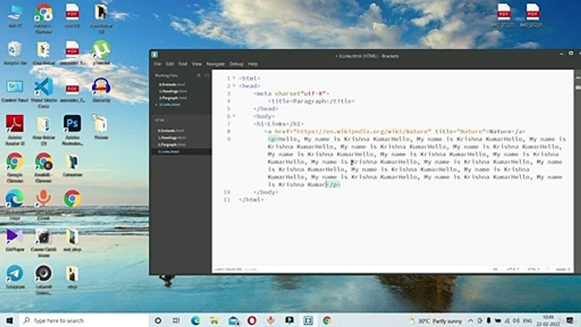Image resolution: width=581 pixels, height=327 pixels.
Task: Switch to Brackets via its taskbar icon
Action: (x=308, y=320)
